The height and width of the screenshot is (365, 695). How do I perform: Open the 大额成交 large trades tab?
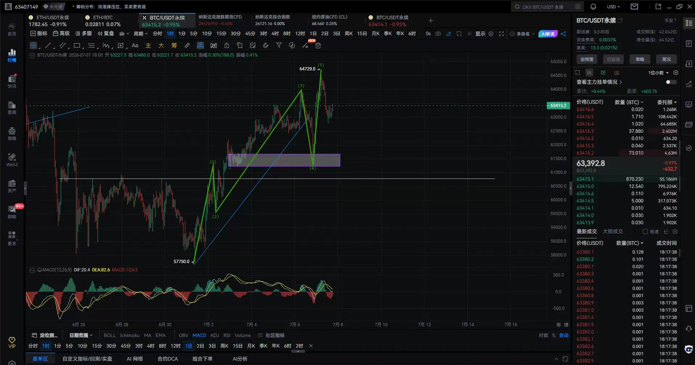(613, 231)
